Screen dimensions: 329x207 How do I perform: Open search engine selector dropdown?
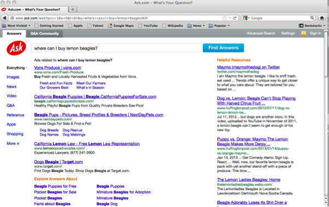(246, 18)
